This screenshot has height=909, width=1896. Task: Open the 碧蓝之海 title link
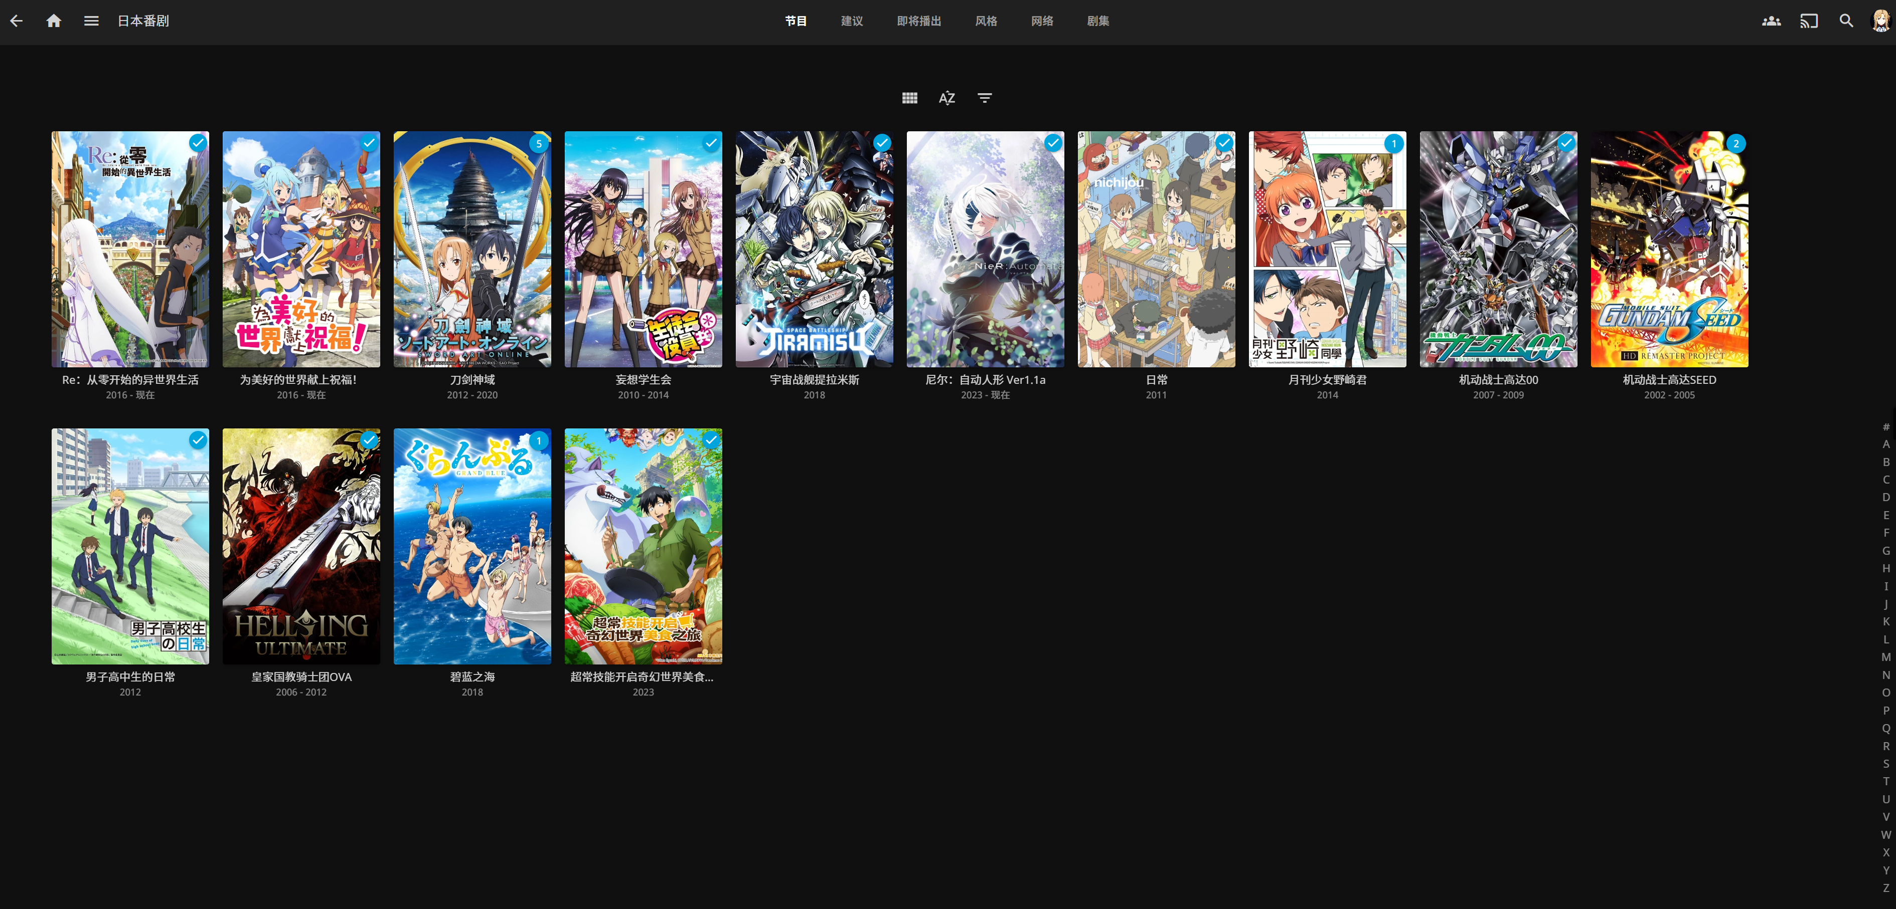pos(472,676)
